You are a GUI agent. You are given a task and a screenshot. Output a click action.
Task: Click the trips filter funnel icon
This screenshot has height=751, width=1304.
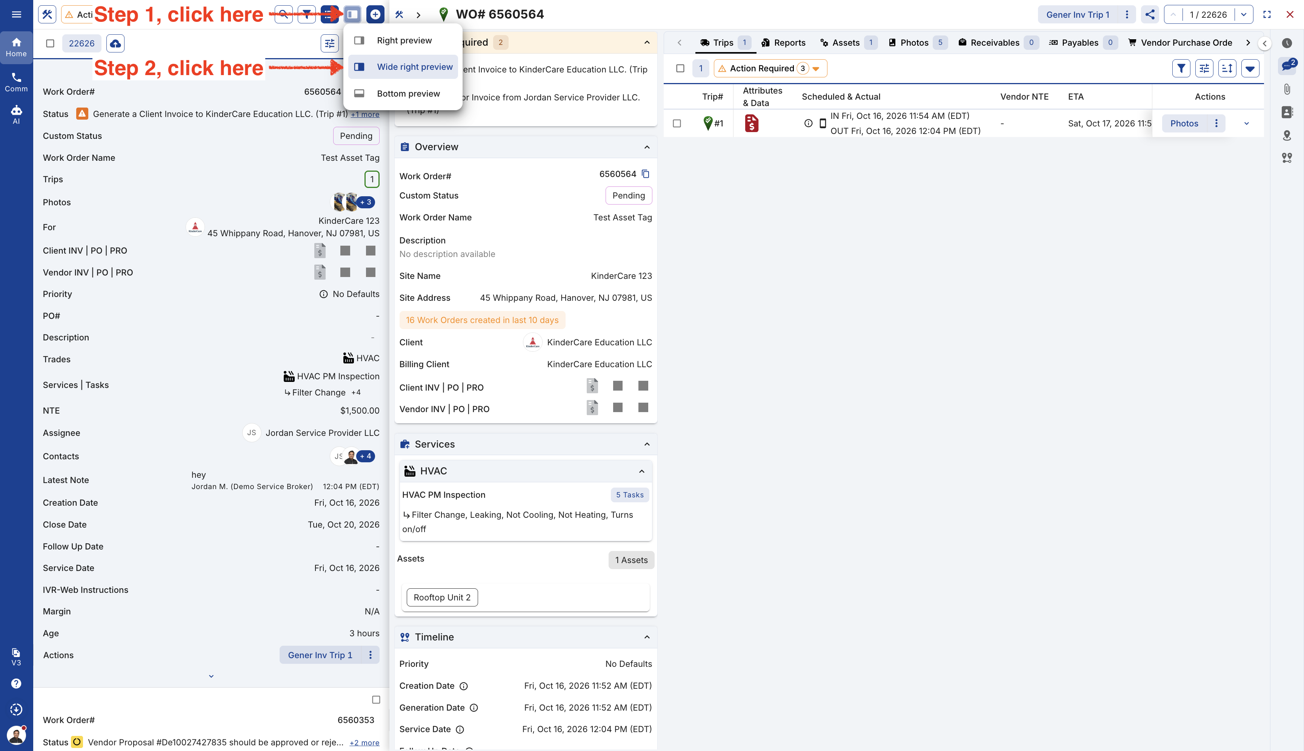tap(1181, 68)
